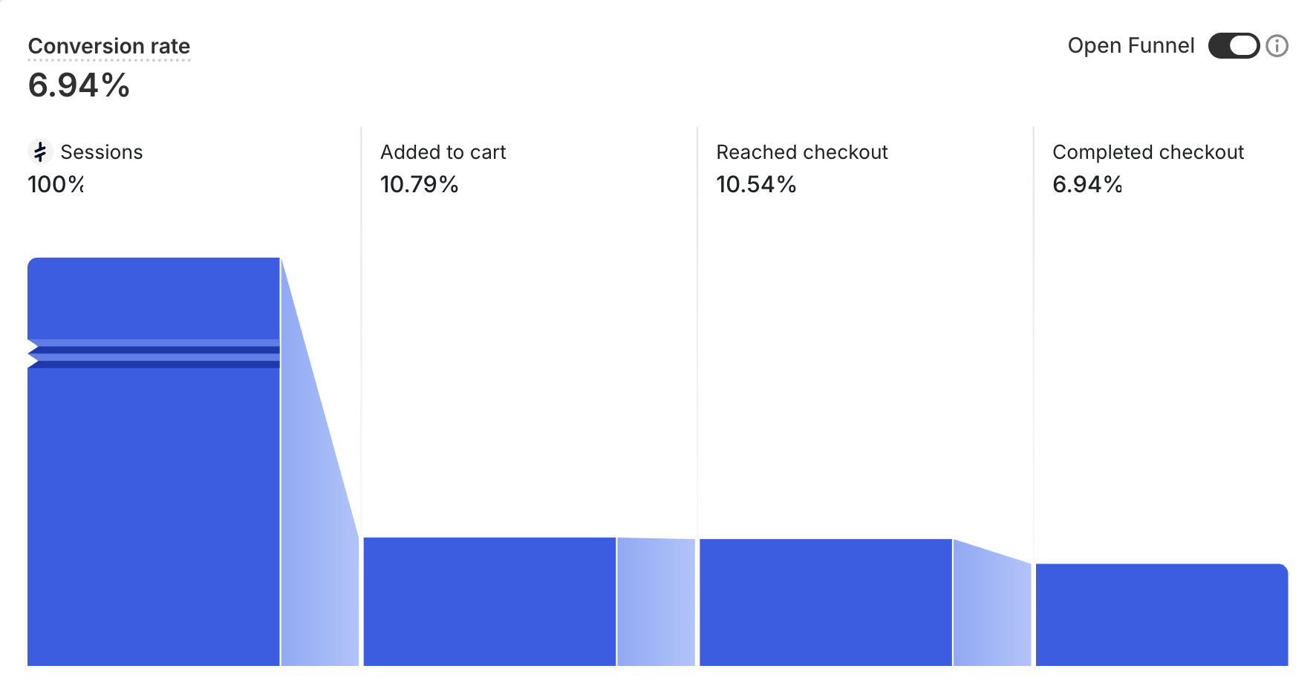Click the 6.94% conversion rate value
1316x683 pixels.
[79, 85]
